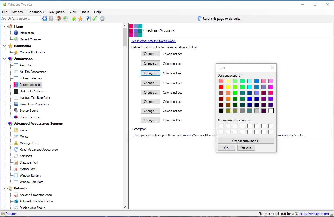The width and height of the screenshot is (334, 217).
Task: Click the blue shortcut arrow toolbar icon
Action: tap(88, 19)
